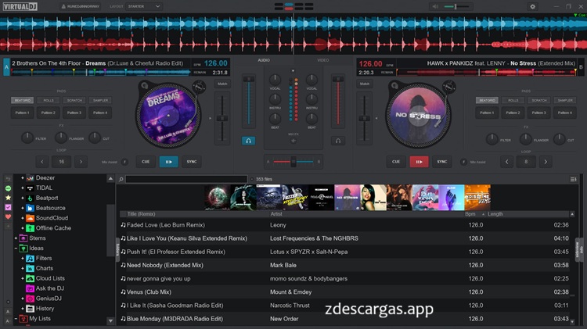This screenshot has height=329, width=587.
Task: Expand the Stems folder
Action: (x=16, y=238)
